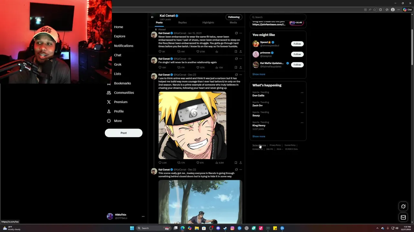Open more options on the "I'm single" post
The image size is (414, 232).
point(240,59)
